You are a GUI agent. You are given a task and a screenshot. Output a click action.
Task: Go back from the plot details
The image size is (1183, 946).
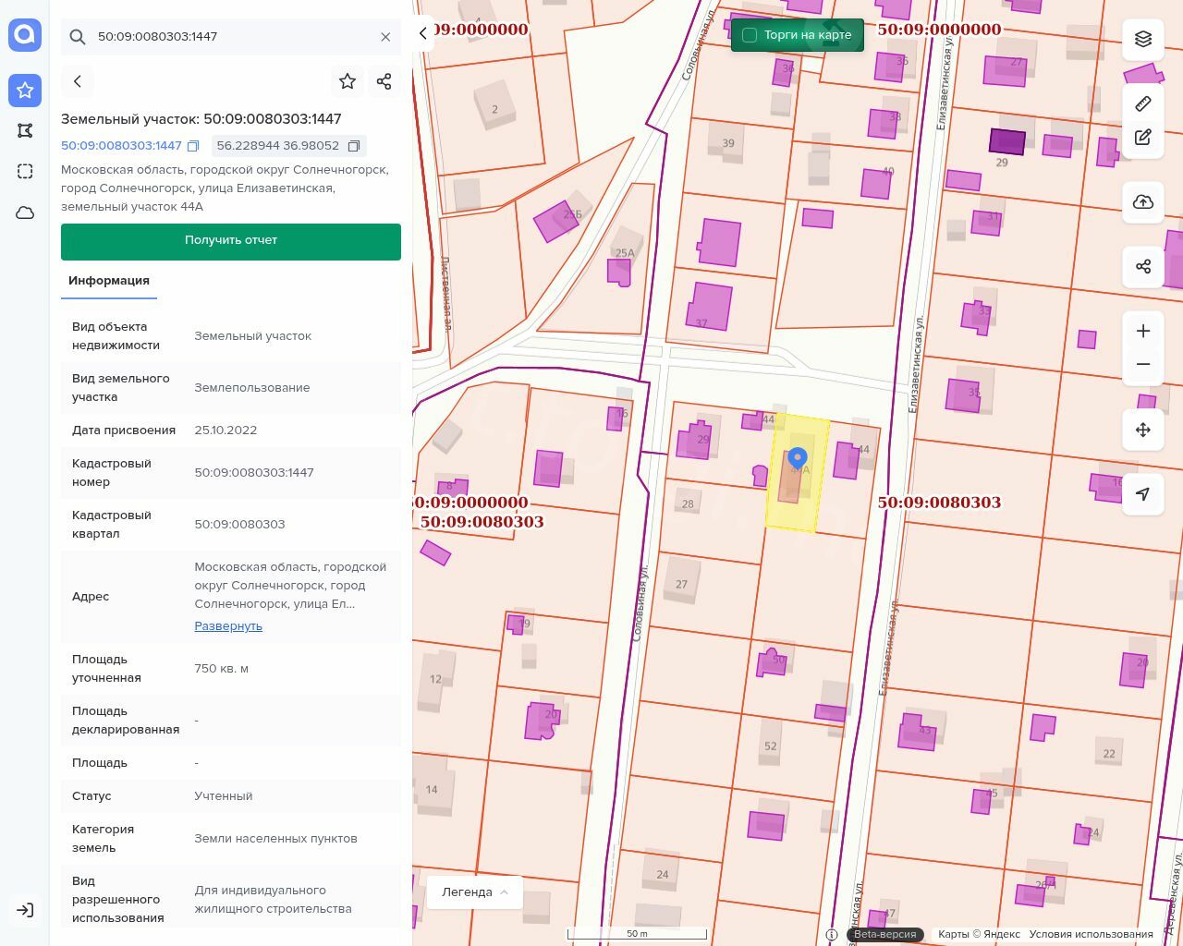78,81
